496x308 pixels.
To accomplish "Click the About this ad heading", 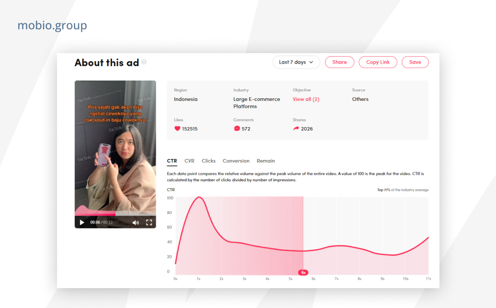I will (107, 63).
